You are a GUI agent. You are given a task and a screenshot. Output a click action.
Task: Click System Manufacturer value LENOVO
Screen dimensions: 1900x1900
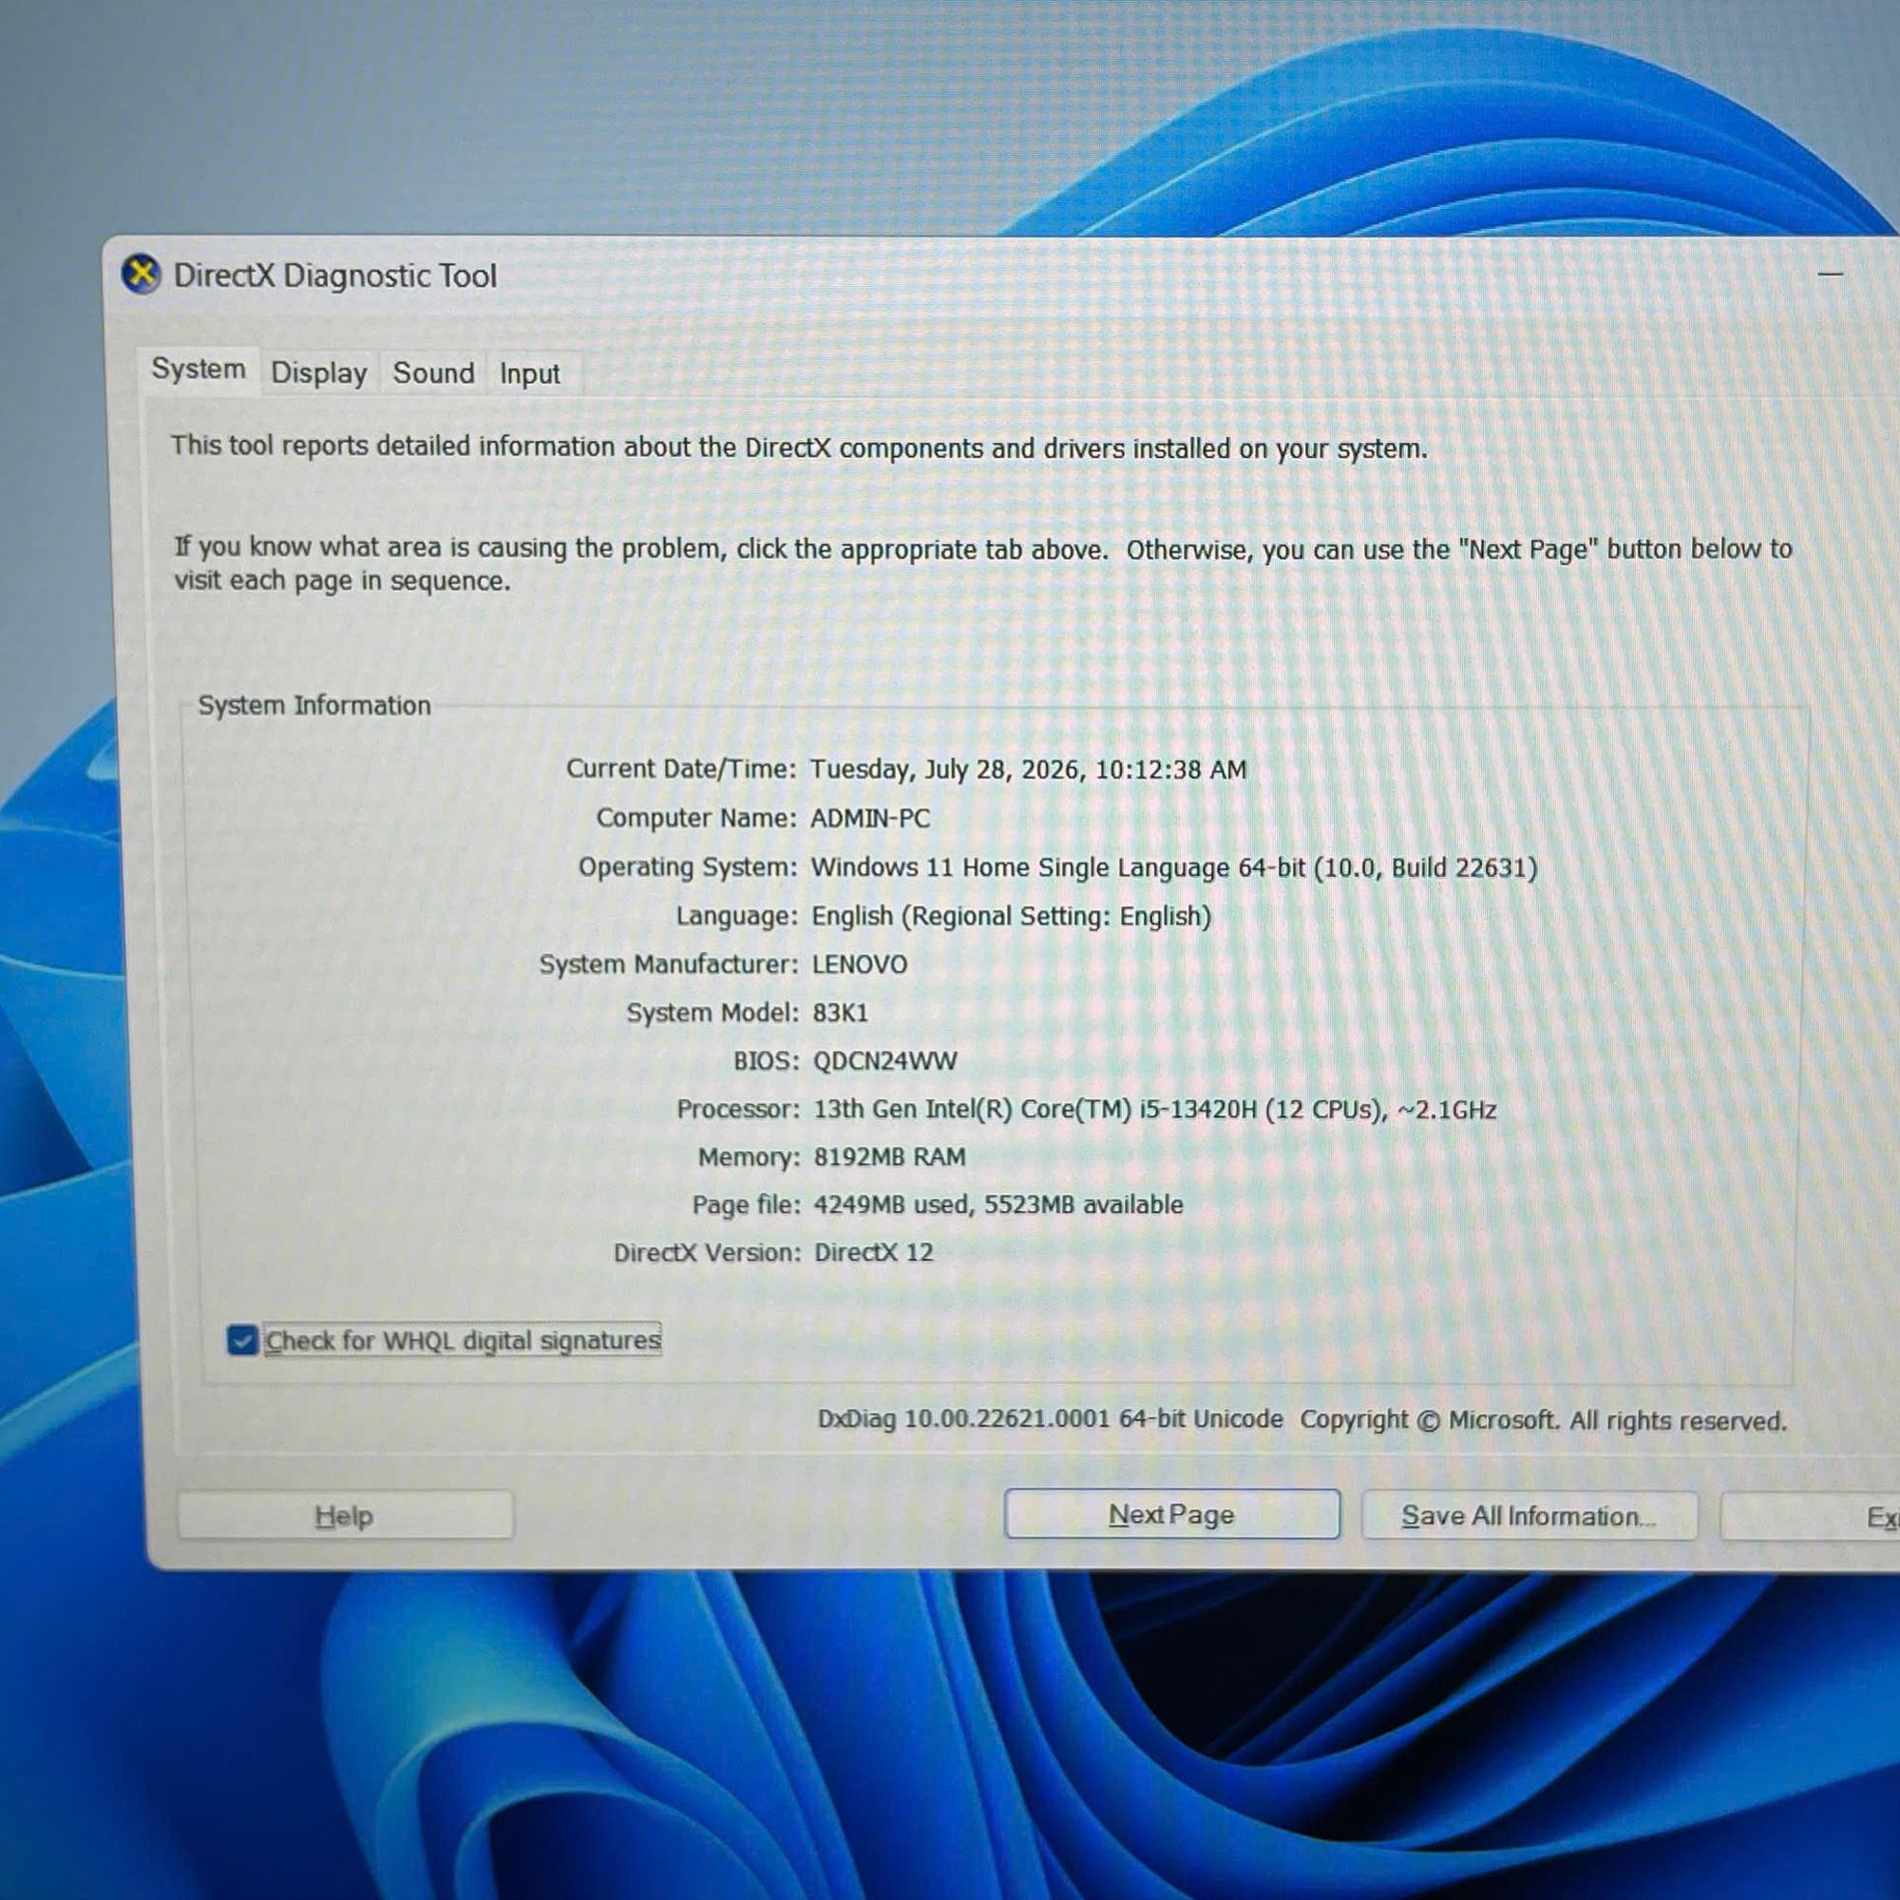click(859, 963)
